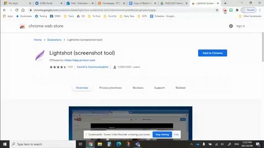
Task: Select the Support tab
Action: (160, 88)
